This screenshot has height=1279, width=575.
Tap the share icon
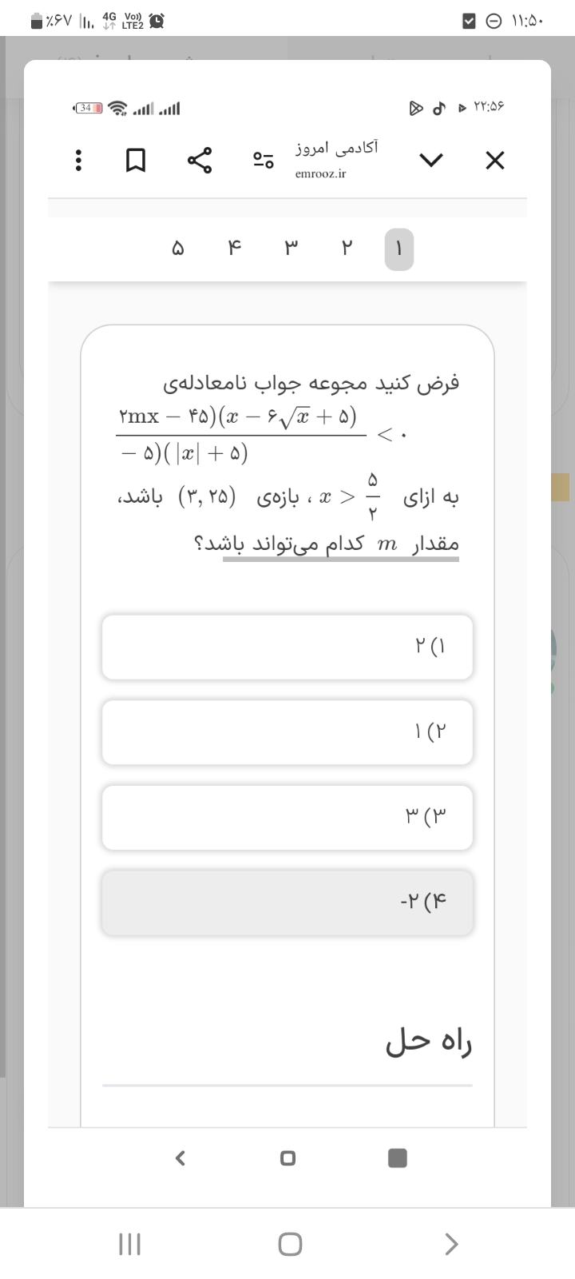coord(200,161)
